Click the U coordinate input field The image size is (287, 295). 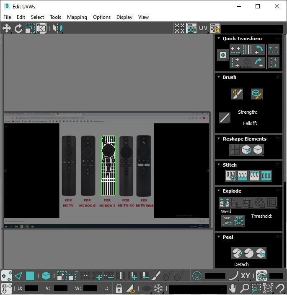pos(31,288)
